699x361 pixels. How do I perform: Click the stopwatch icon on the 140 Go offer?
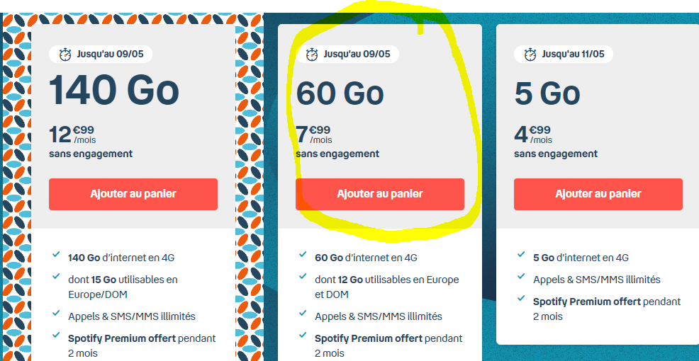point(65,55)
